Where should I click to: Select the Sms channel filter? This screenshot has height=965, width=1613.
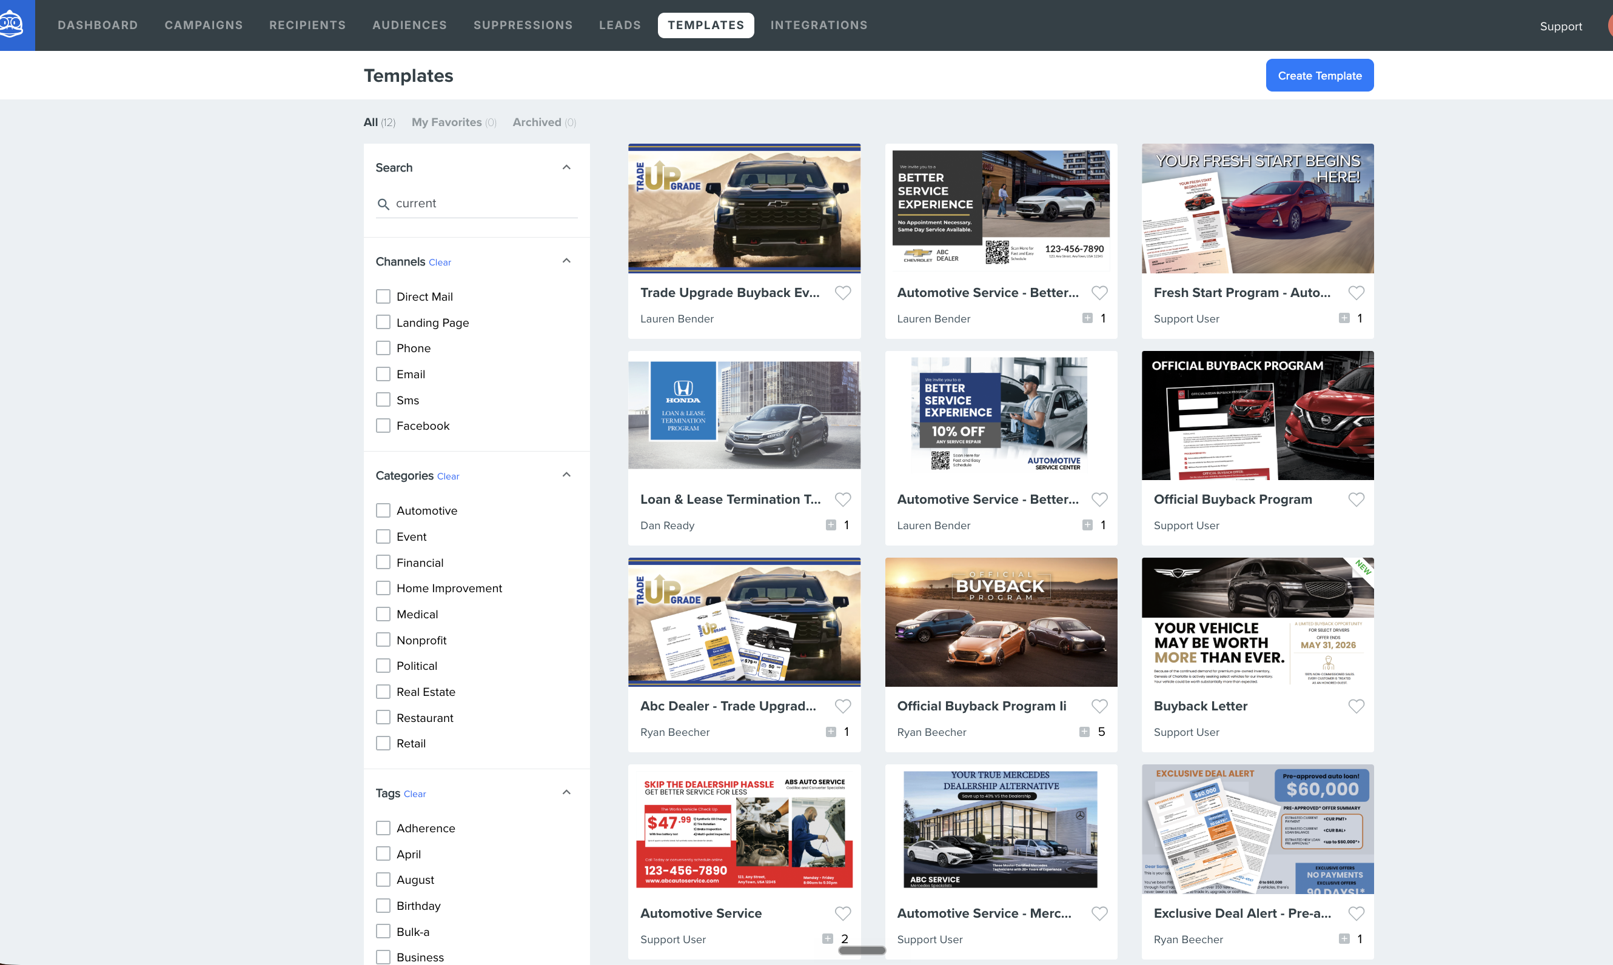coord(383,400)
